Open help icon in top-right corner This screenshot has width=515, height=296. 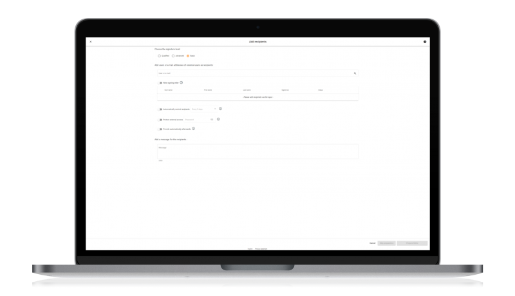click(425, 42)
